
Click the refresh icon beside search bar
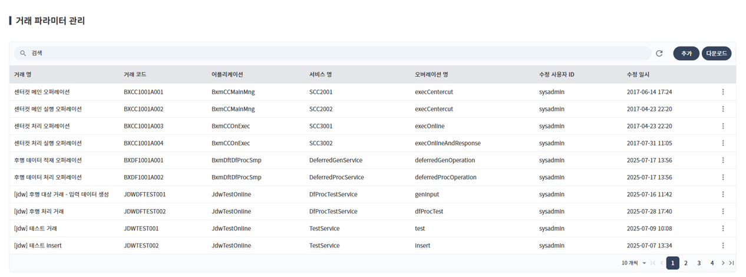tap(659, 54)
